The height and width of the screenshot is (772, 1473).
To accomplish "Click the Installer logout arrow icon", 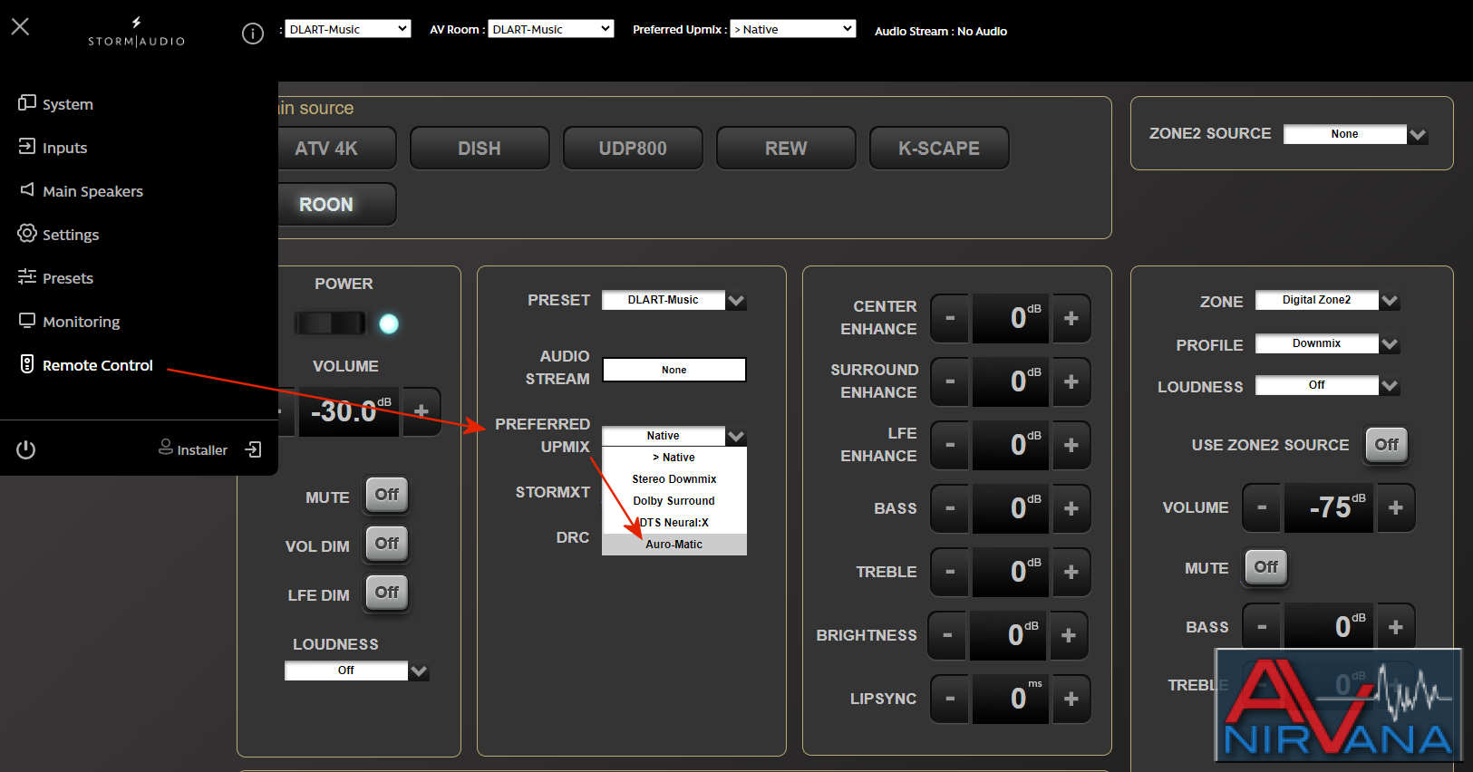I will (254, 449).
